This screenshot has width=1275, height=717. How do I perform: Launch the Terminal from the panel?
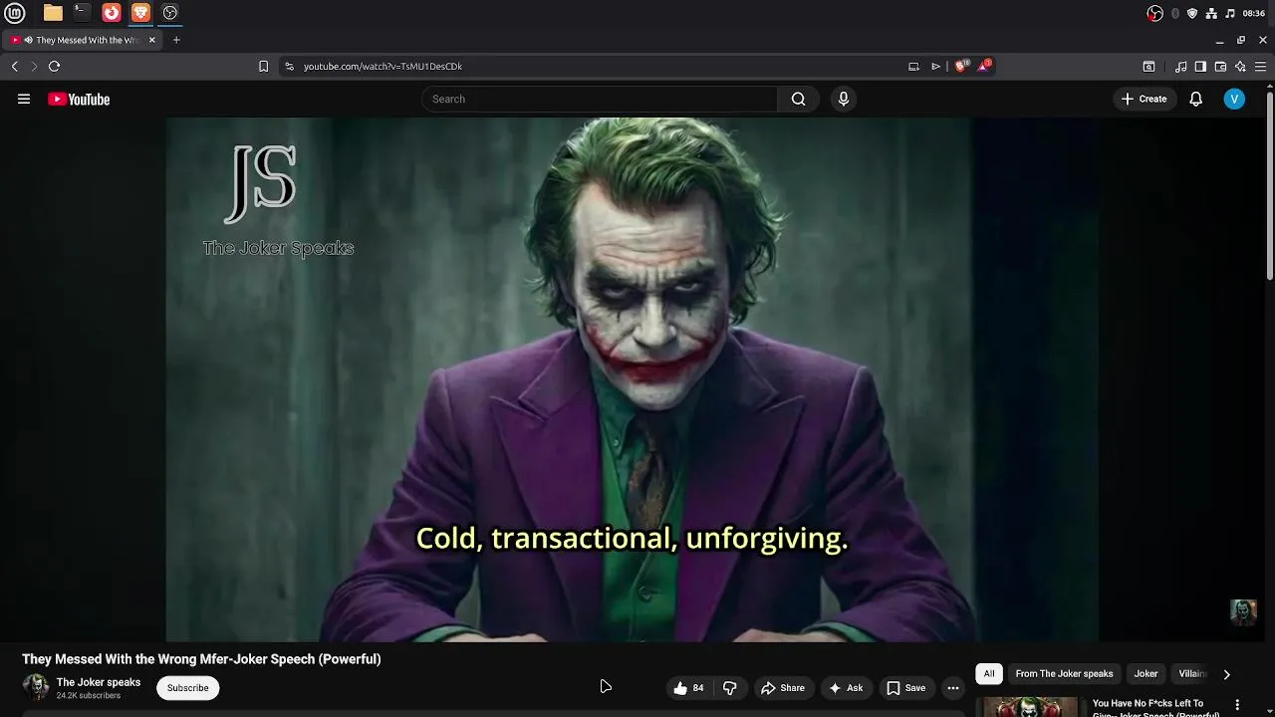(82, 13)
